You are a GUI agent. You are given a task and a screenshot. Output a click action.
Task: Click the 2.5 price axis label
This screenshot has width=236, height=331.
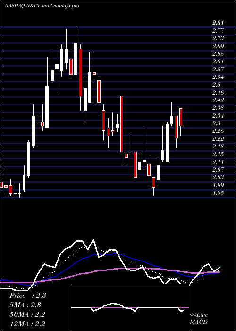216,85
